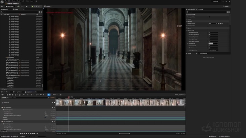Expand the Environment Color property
The height and width of the screenshot is (138, 246).
coord(188,44)
